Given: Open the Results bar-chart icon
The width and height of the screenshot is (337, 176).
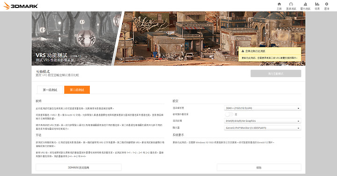Looking at the screenshot, I should pos(317,4).
